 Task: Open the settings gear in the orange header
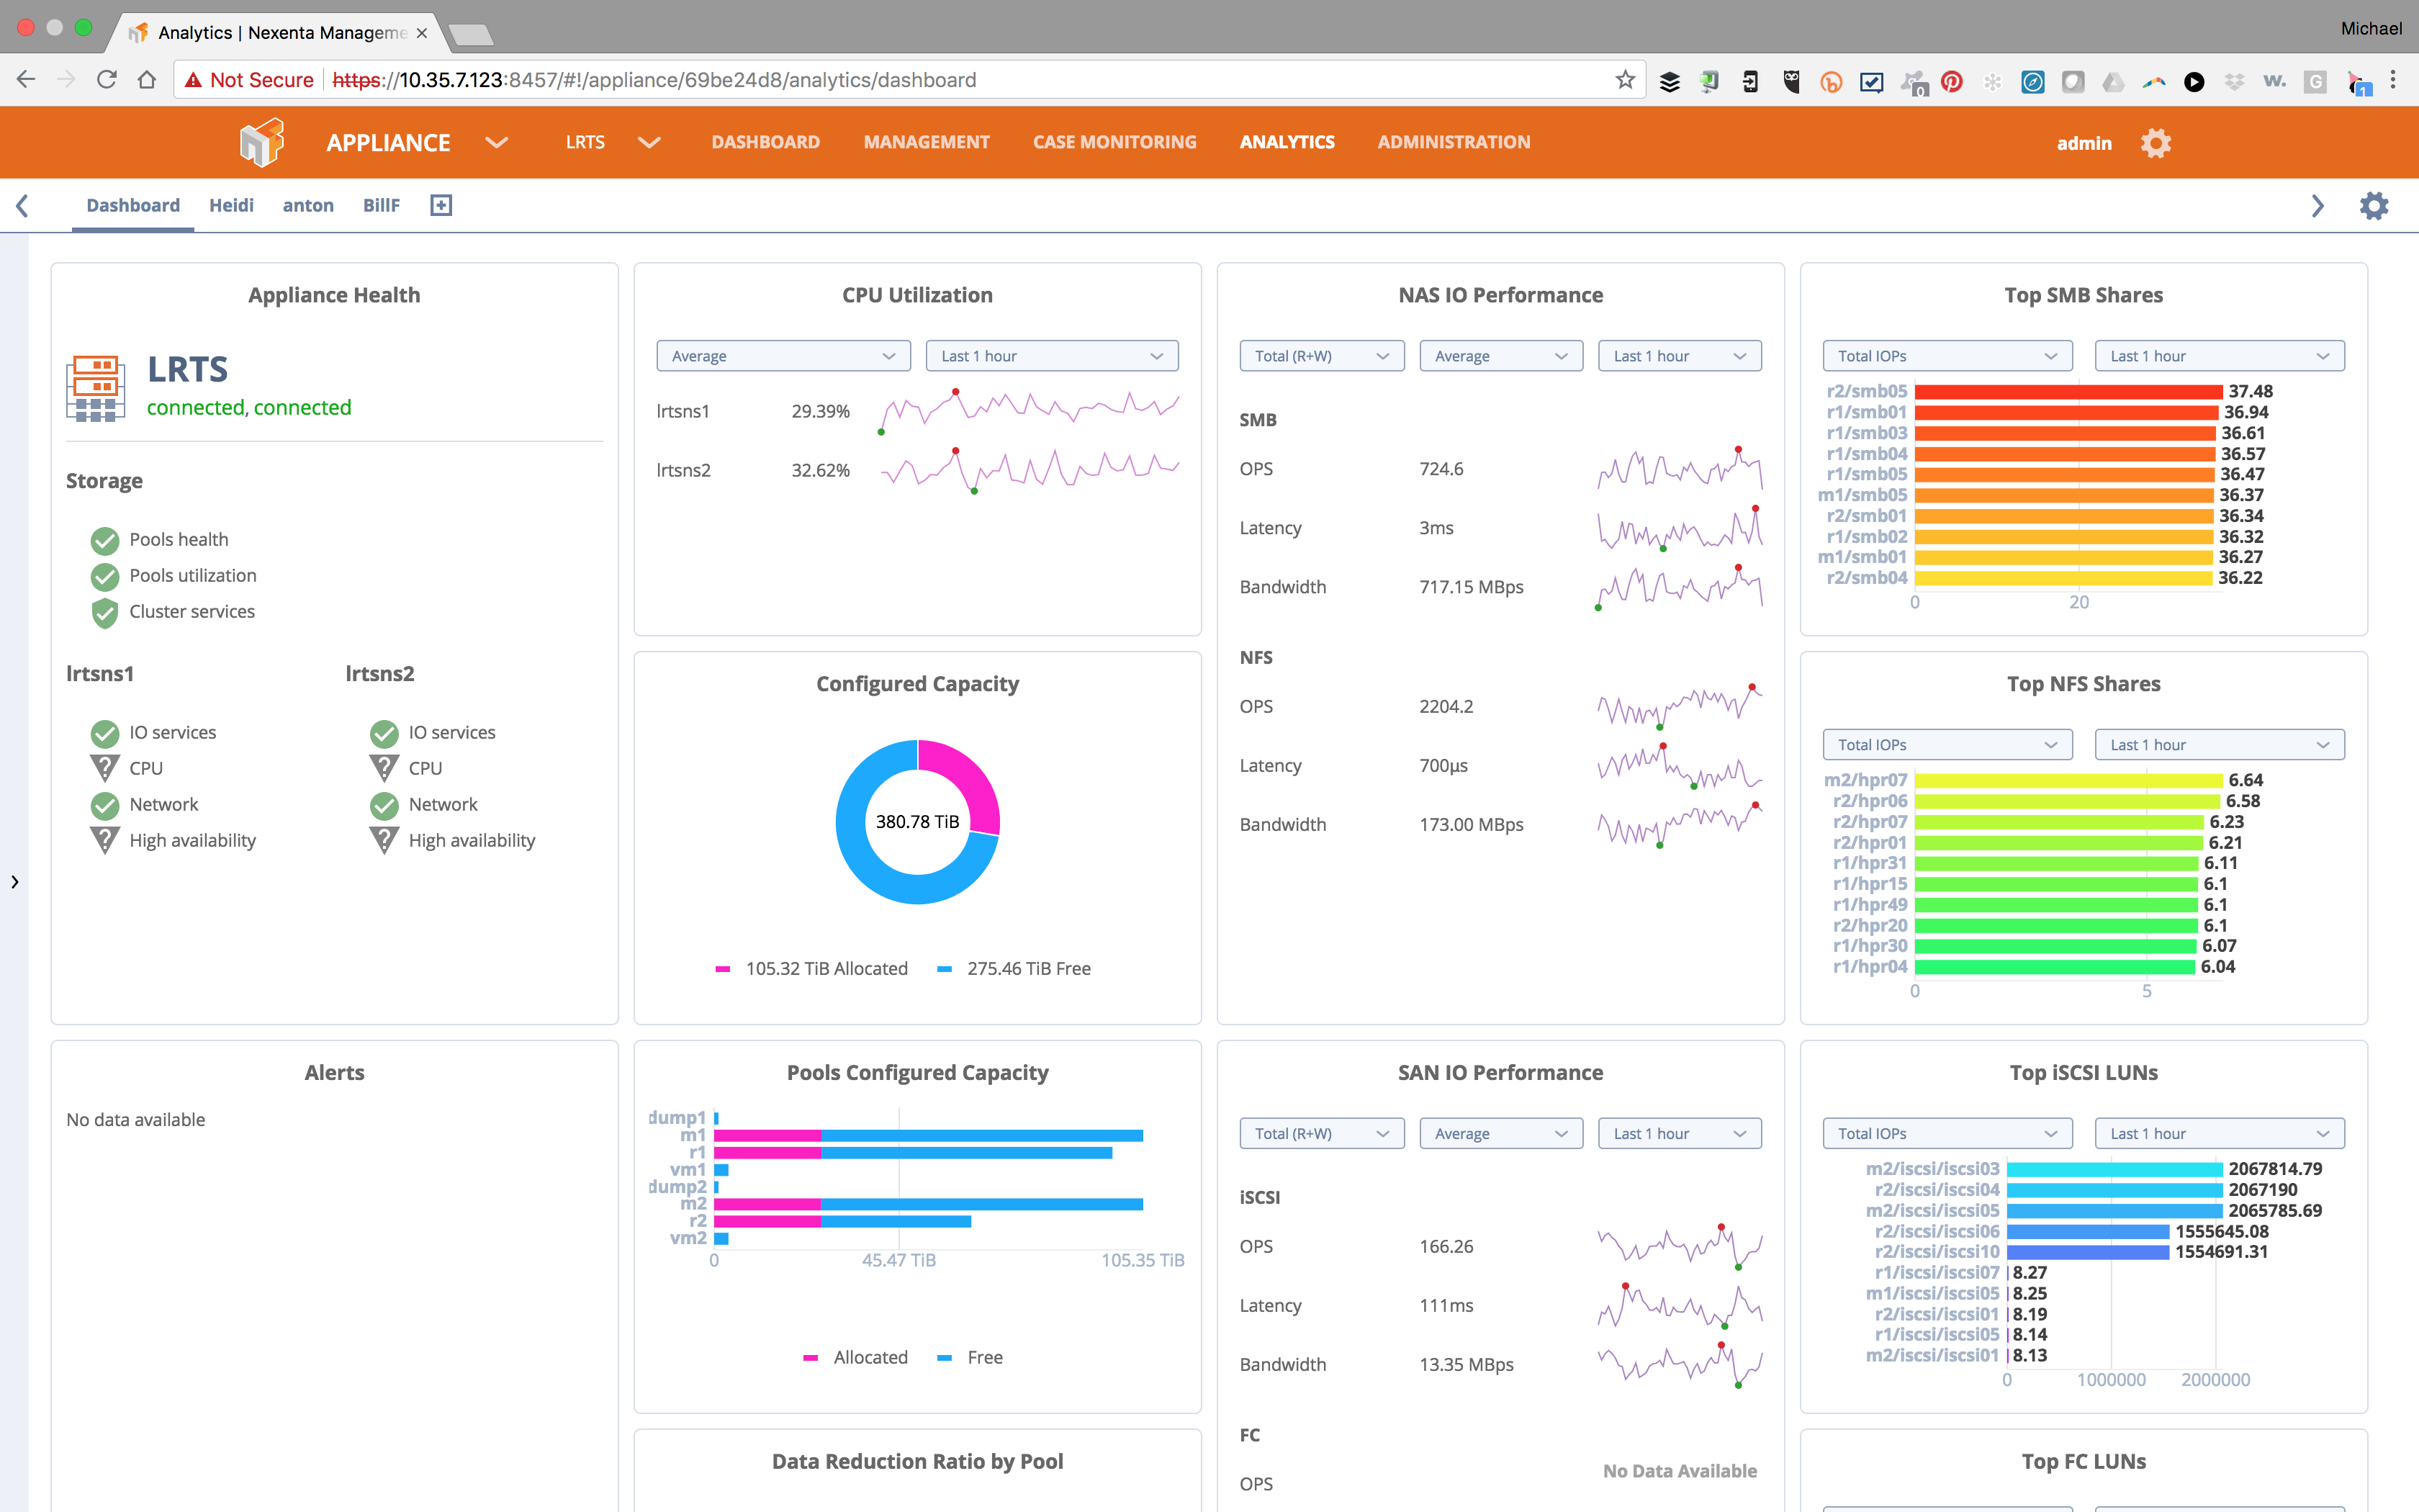coord(2156,142)
